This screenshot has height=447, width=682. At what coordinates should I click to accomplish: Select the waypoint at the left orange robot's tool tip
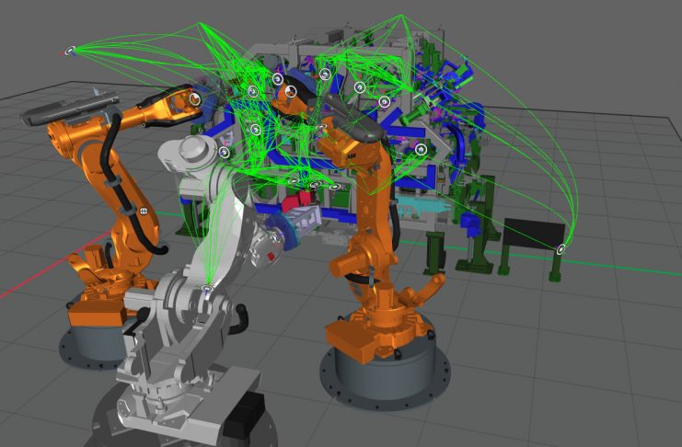point(195,99)
